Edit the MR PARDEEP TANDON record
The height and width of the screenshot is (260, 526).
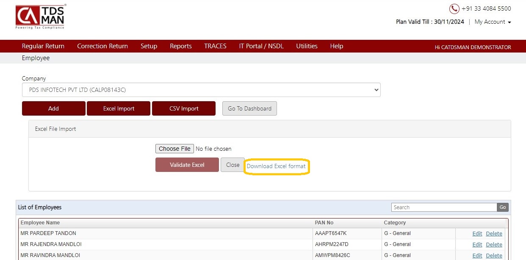pyautogui.click(x=477, y=233)
